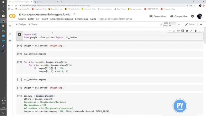
Task: Open the Arquivo menu
Action: pos(22,19)
